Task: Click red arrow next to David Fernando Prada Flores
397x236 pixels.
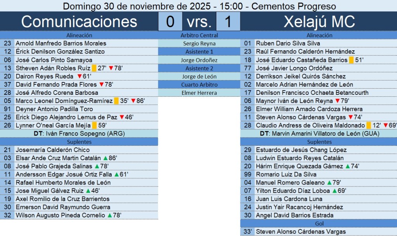Action: pos(102,84)
